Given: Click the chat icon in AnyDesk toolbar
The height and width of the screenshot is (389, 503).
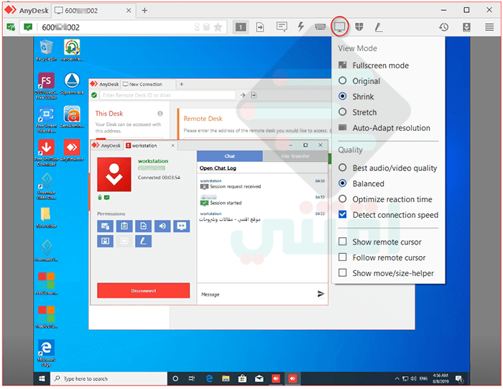Looking at the screenshot, I should pos(282,27).
